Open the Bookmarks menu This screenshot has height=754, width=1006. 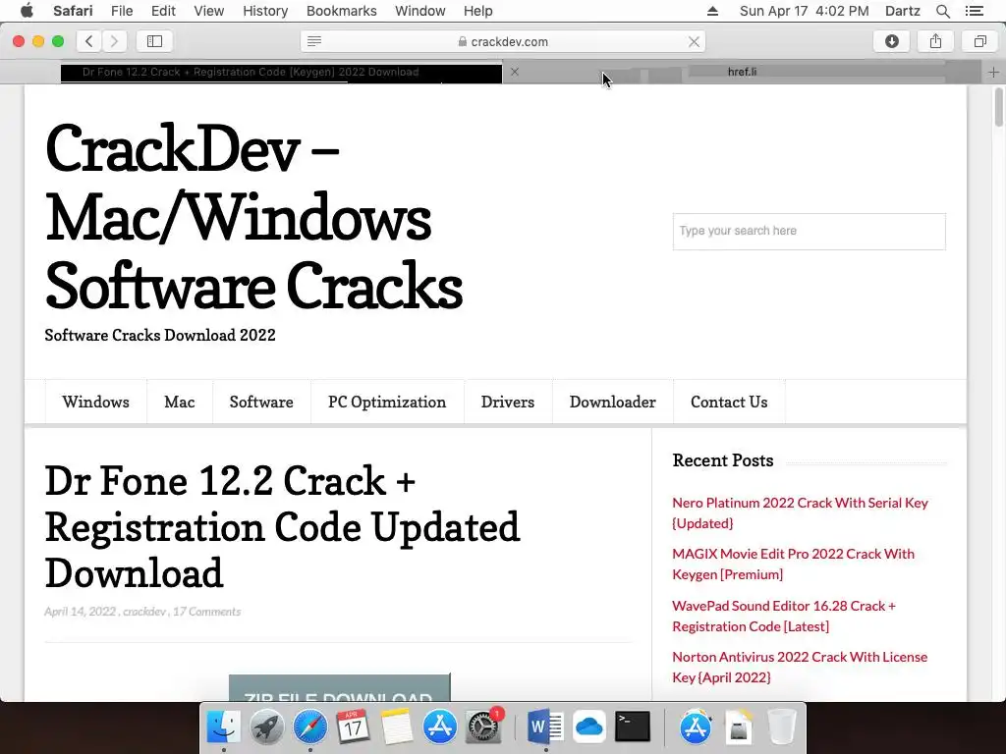341,11
